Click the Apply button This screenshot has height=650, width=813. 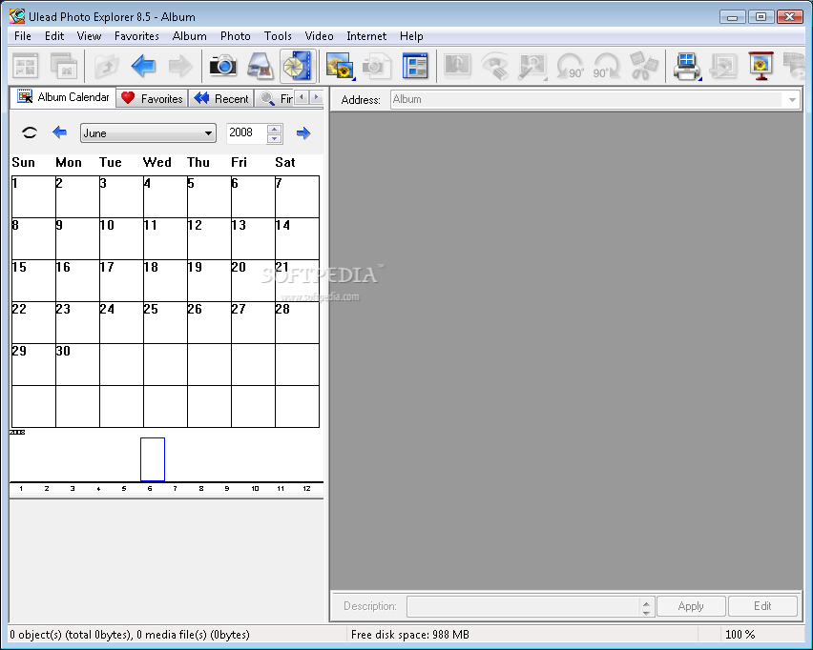pyautogui.click(x=691, y=606)
